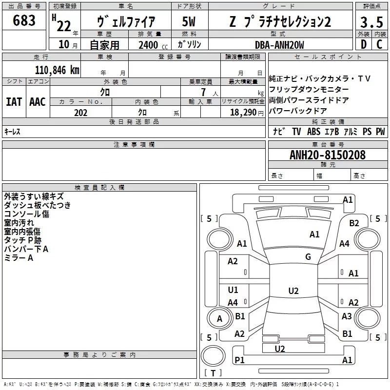Select the キーレス entry under later-shipped parts
This screenshot has height=390, width=390.
[x=12, y=132]
